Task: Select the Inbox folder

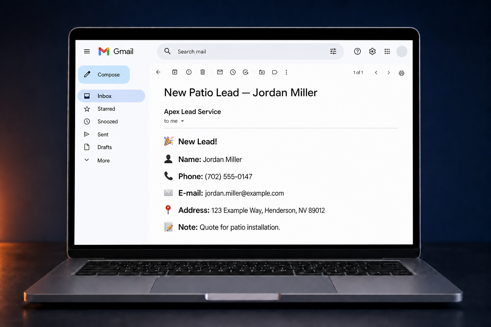Action: pyautogui.click(x=111, y=96)
